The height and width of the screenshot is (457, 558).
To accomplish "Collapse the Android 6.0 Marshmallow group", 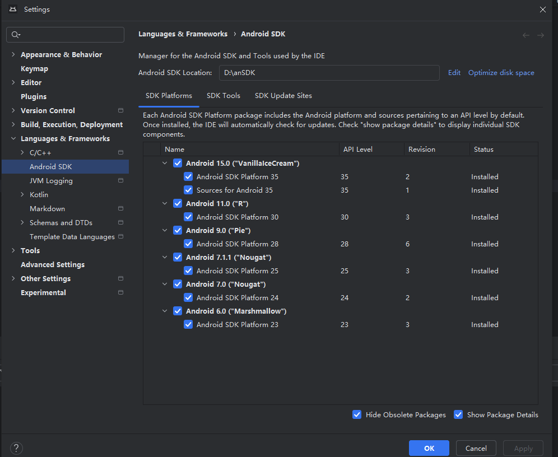I will [x=165, y=311].
